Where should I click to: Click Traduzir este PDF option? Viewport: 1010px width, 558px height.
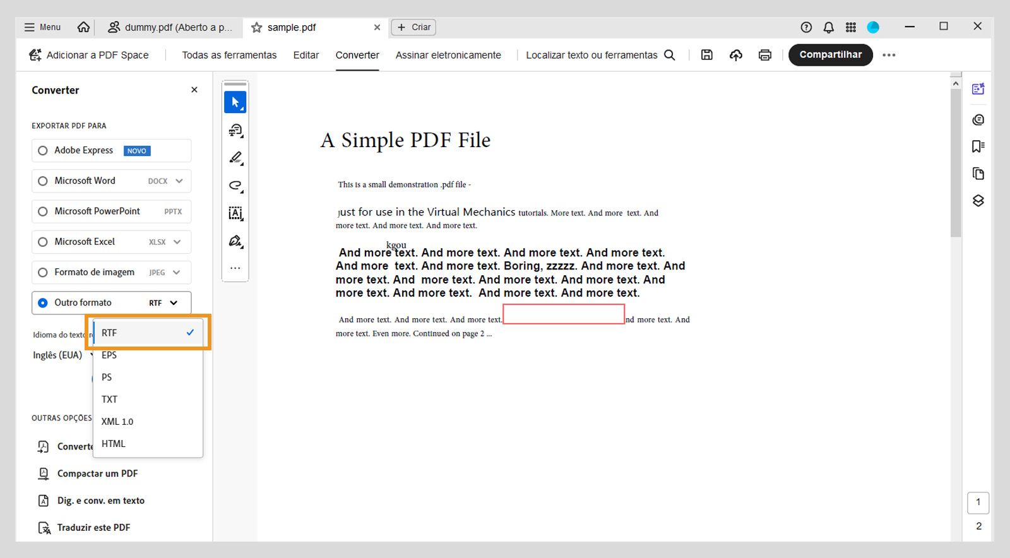point(85,528)
